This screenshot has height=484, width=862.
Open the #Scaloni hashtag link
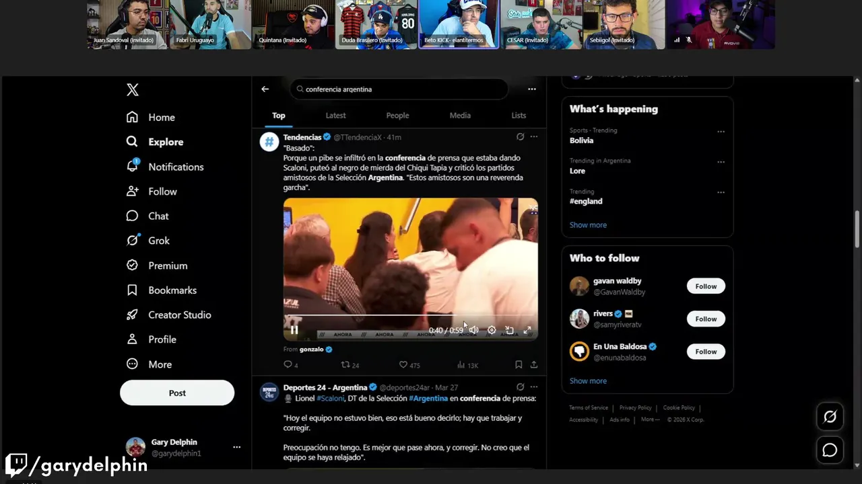(x=331, y=398)
